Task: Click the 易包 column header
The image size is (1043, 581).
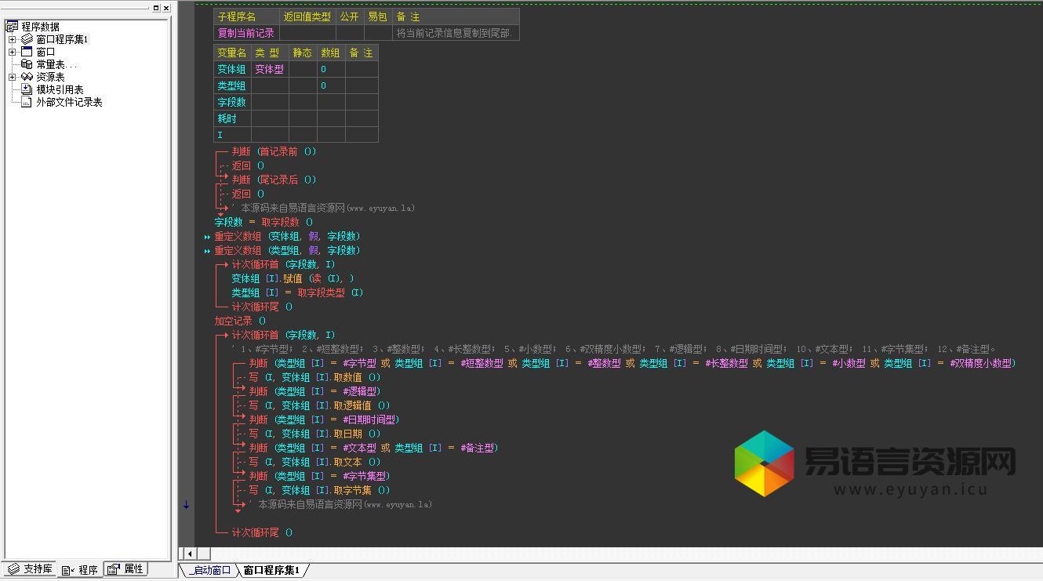Action: [378, 16]
